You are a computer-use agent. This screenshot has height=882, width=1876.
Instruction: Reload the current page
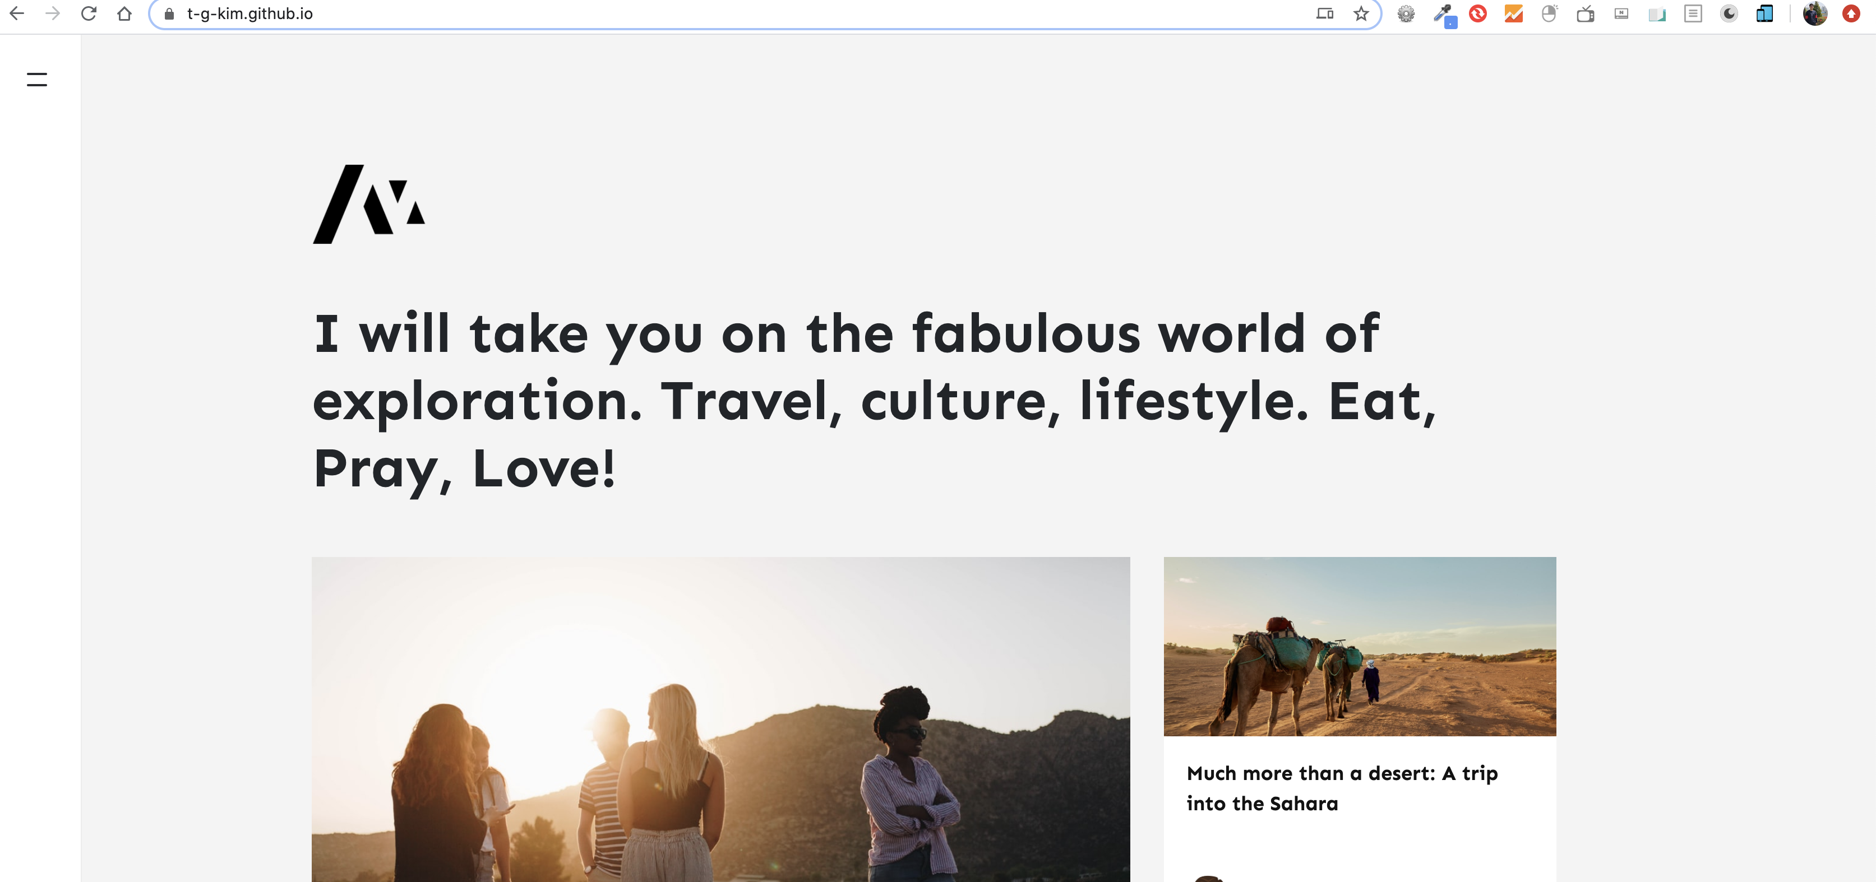coord(88,13)
